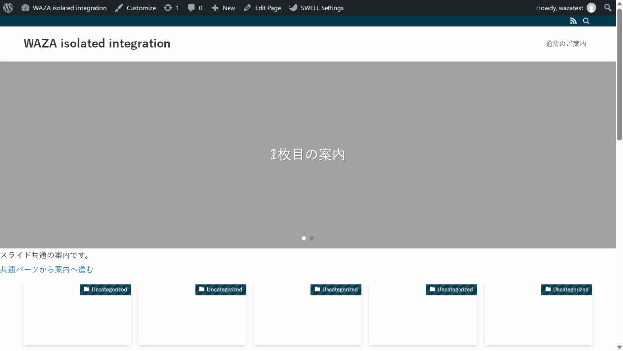Screen dimensions: 623x351
Task: Click the page scrollbar up arrow
Action: click(x=619, y=4)
